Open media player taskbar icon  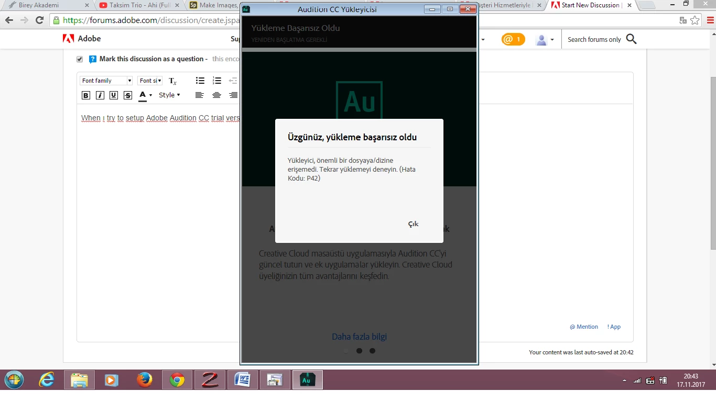(111, 380)
